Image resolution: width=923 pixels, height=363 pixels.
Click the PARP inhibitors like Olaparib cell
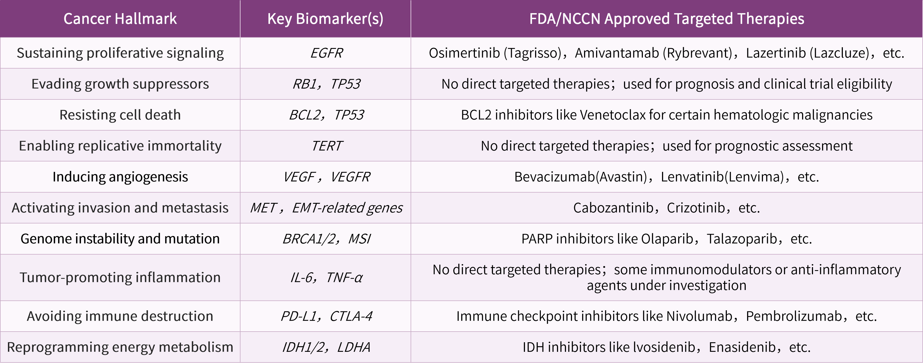click(x=666, y=239)
